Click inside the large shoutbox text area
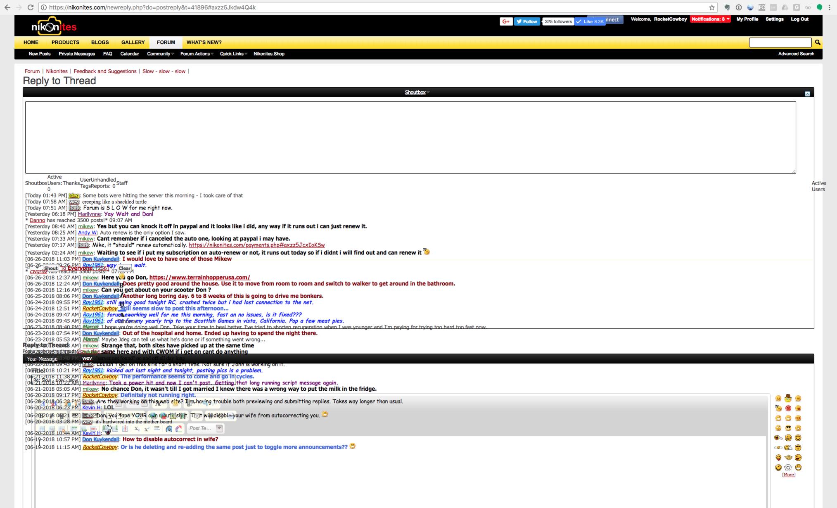 [410, 137]
